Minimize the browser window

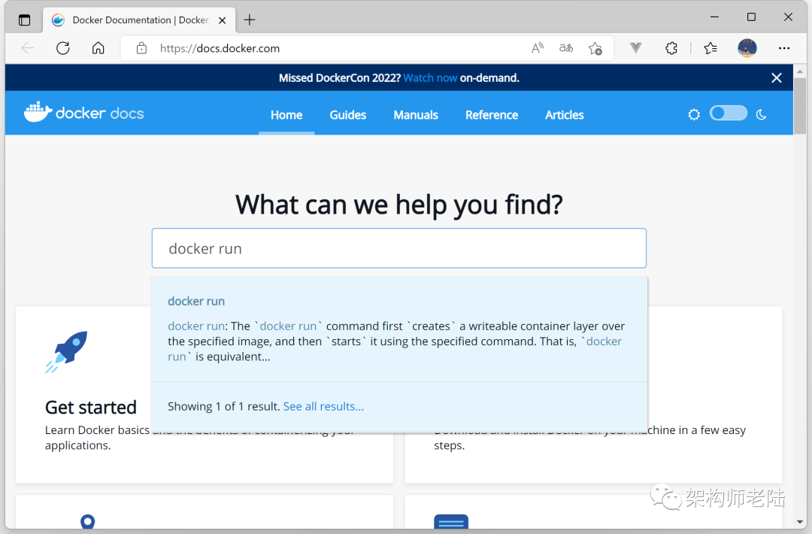click(715, 17)
